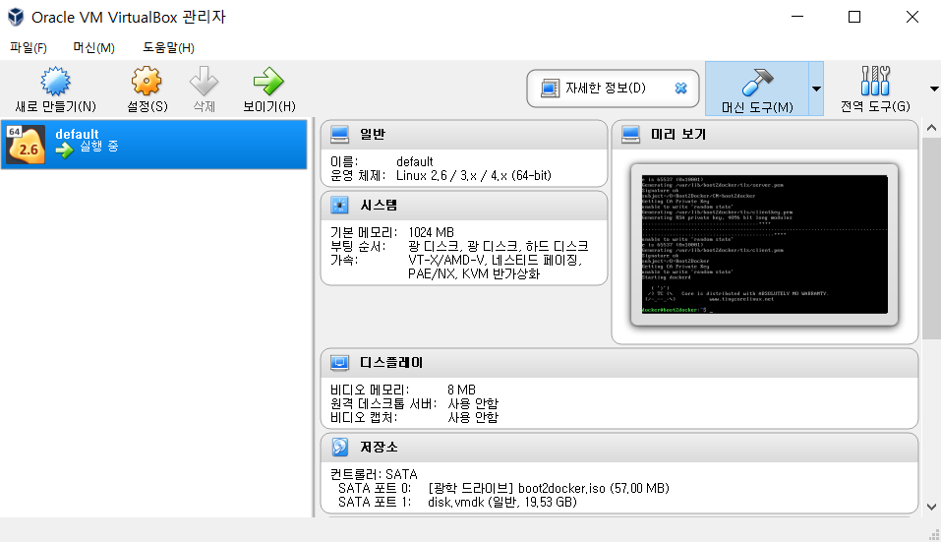941x542 pixels.
Task: Click the '8 MB' video memory value
Action: (461, 391)
